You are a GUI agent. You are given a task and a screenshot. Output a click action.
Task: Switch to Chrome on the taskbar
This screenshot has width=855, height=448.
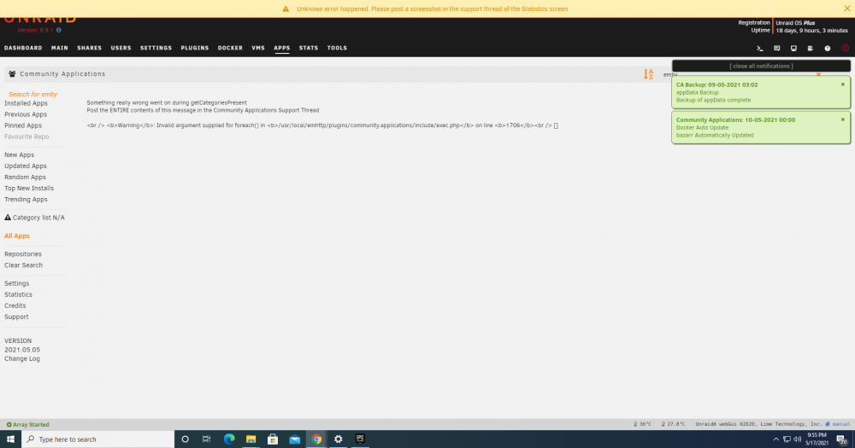[x=316, y=439]
